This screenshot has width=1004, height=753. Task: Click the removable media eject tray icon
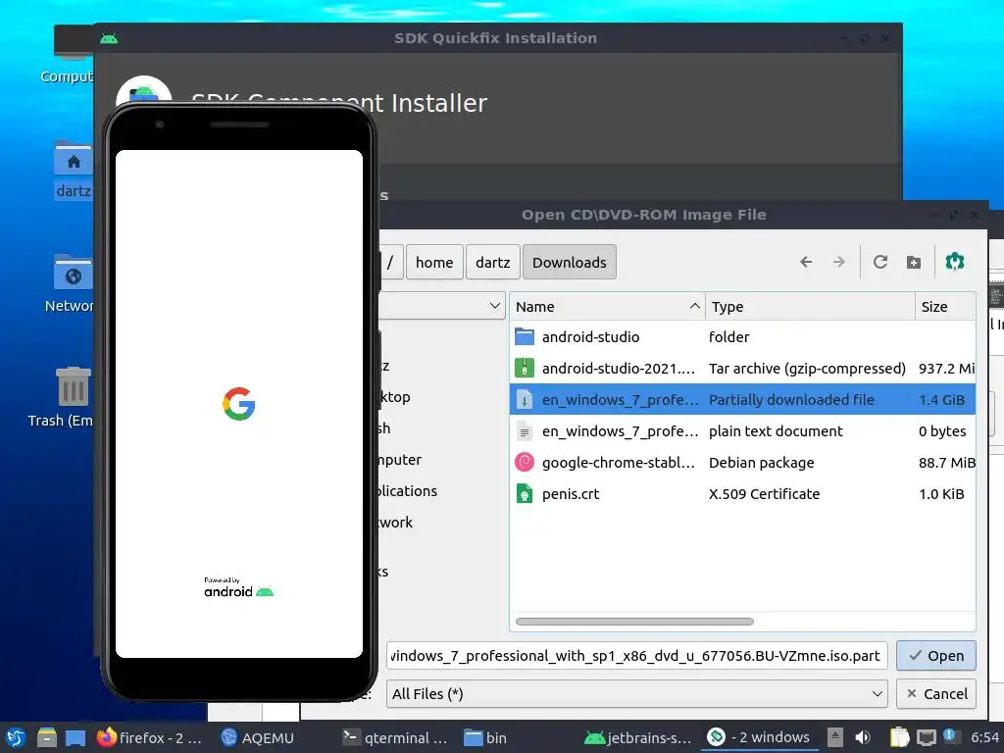(x=835, y=737)
